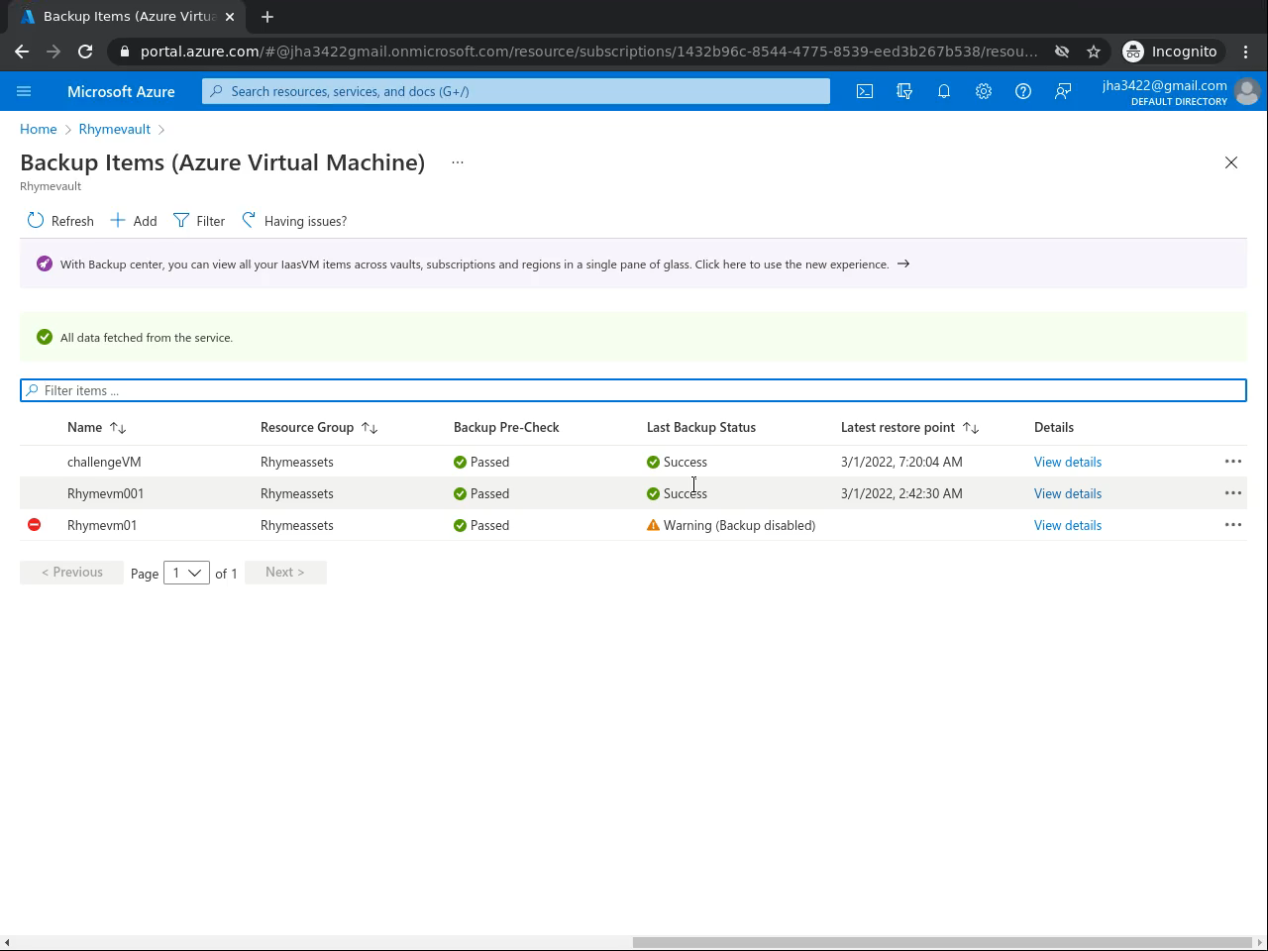Go to Rhymevault breadcrumb
The width and height of the screenshot is (1268, 951).
click(x=115, y=129)
